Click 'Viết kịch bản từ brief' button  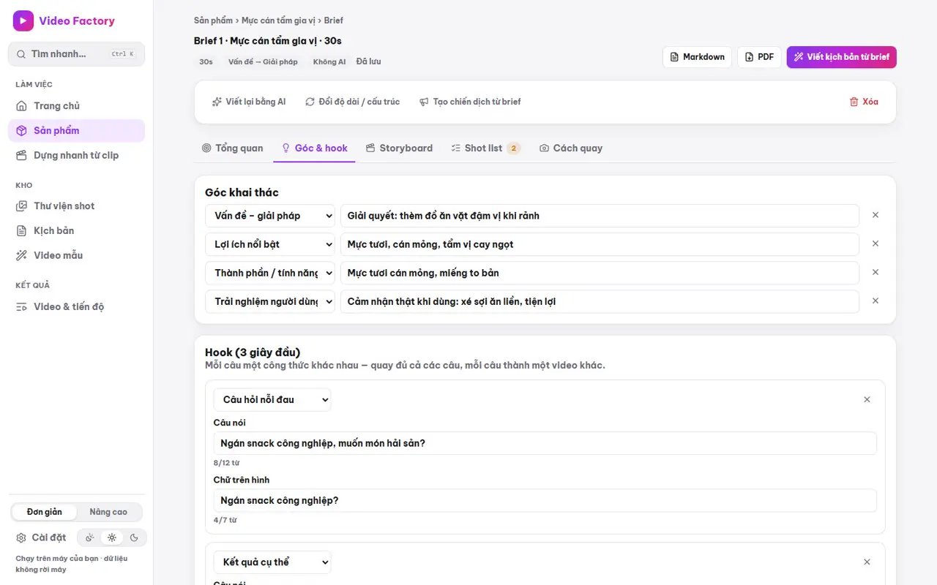842,57
